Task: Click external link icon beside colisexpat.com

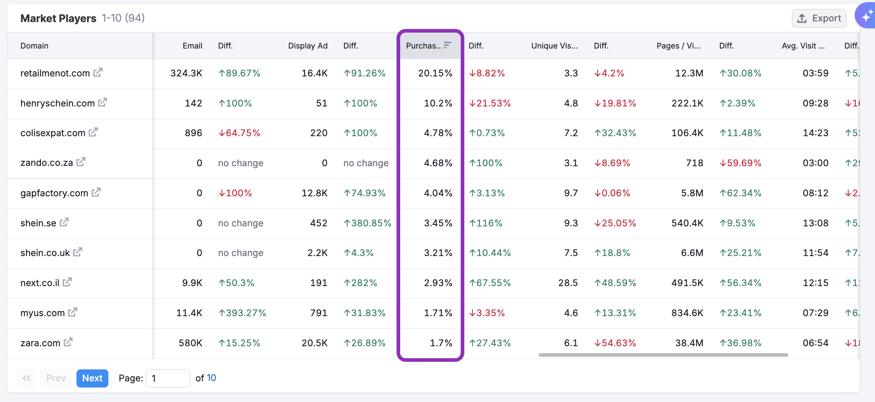Action: [93, 132]
